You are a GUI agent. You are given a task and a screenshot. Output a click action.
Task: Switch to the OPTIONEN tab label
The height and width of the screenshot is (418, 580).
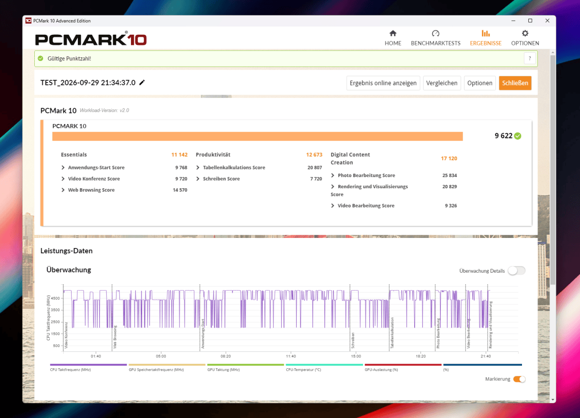click(x=525, y=43)
